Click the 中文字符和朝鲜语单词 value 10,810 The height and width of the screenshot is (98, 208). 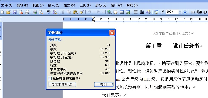click(x=105, y=73)
